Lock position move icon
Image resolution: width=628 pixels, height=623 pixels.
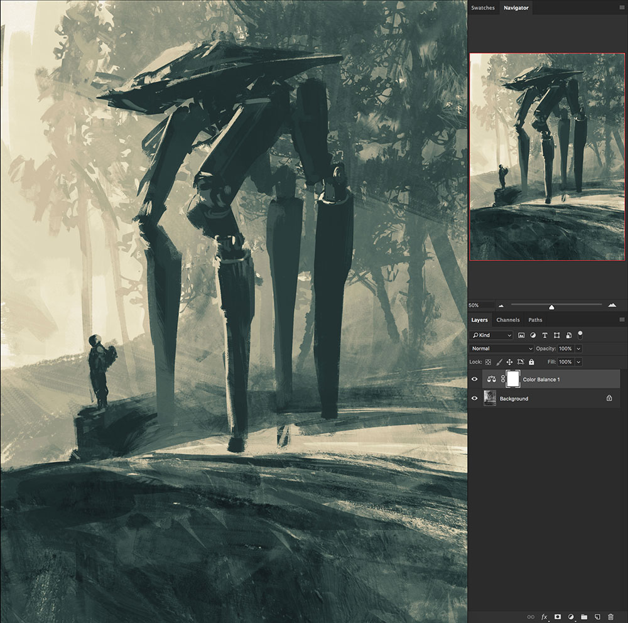[509, 362]
